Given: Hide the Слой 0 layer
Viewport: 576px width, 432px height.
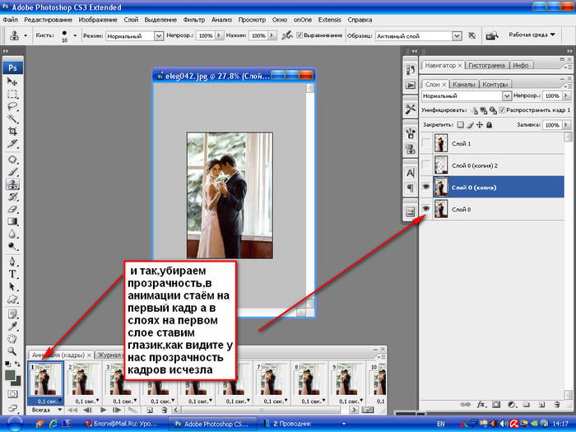Looking at the screenshot, I should tap(425, 209).
